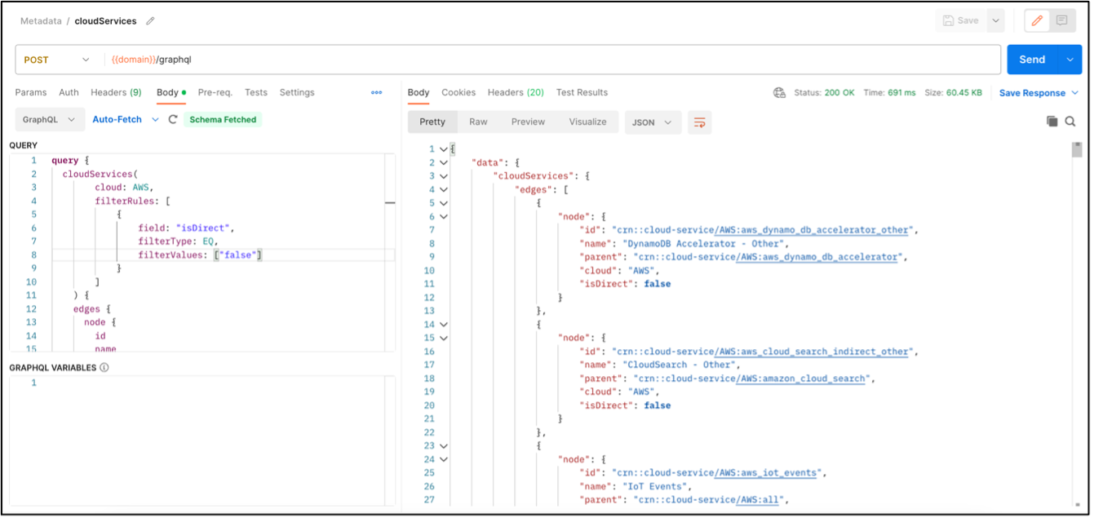1094x518 pixels.
Task: Collapse the "data" fold arrow on line 2
Action: [443, 163]
